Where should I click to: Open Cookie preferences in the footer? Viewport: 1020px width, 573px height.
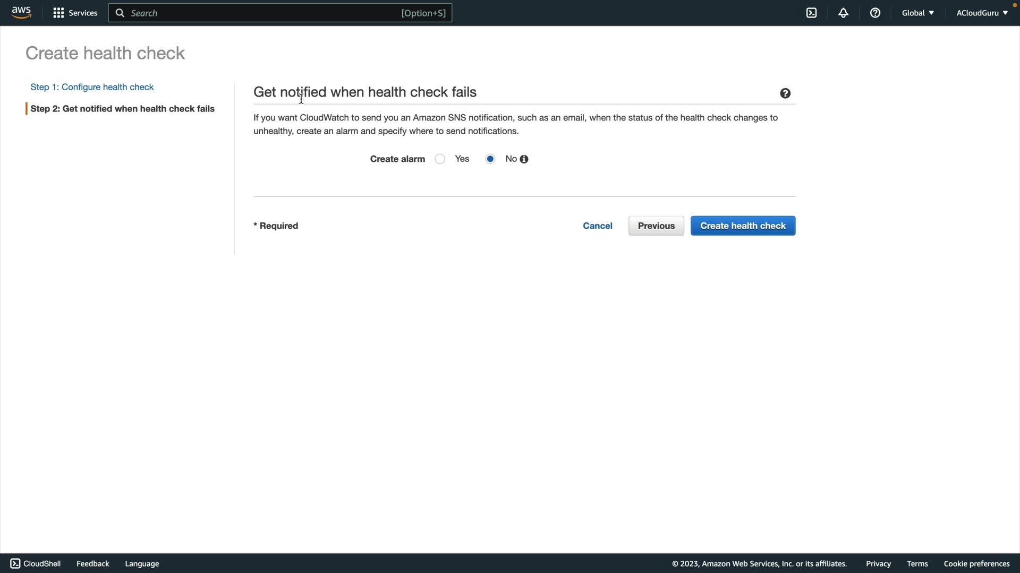[x=976, y=563]
